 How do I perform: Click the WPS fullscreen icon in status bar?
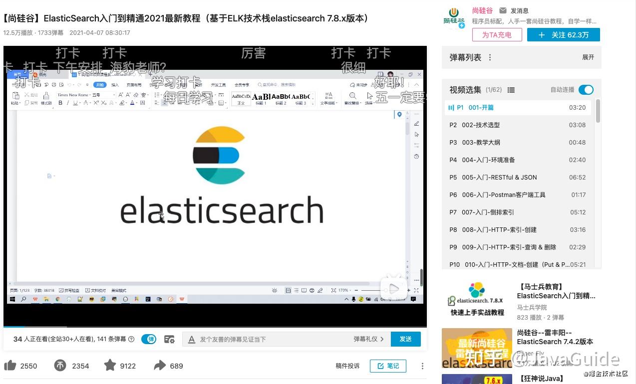coord(416,290)
